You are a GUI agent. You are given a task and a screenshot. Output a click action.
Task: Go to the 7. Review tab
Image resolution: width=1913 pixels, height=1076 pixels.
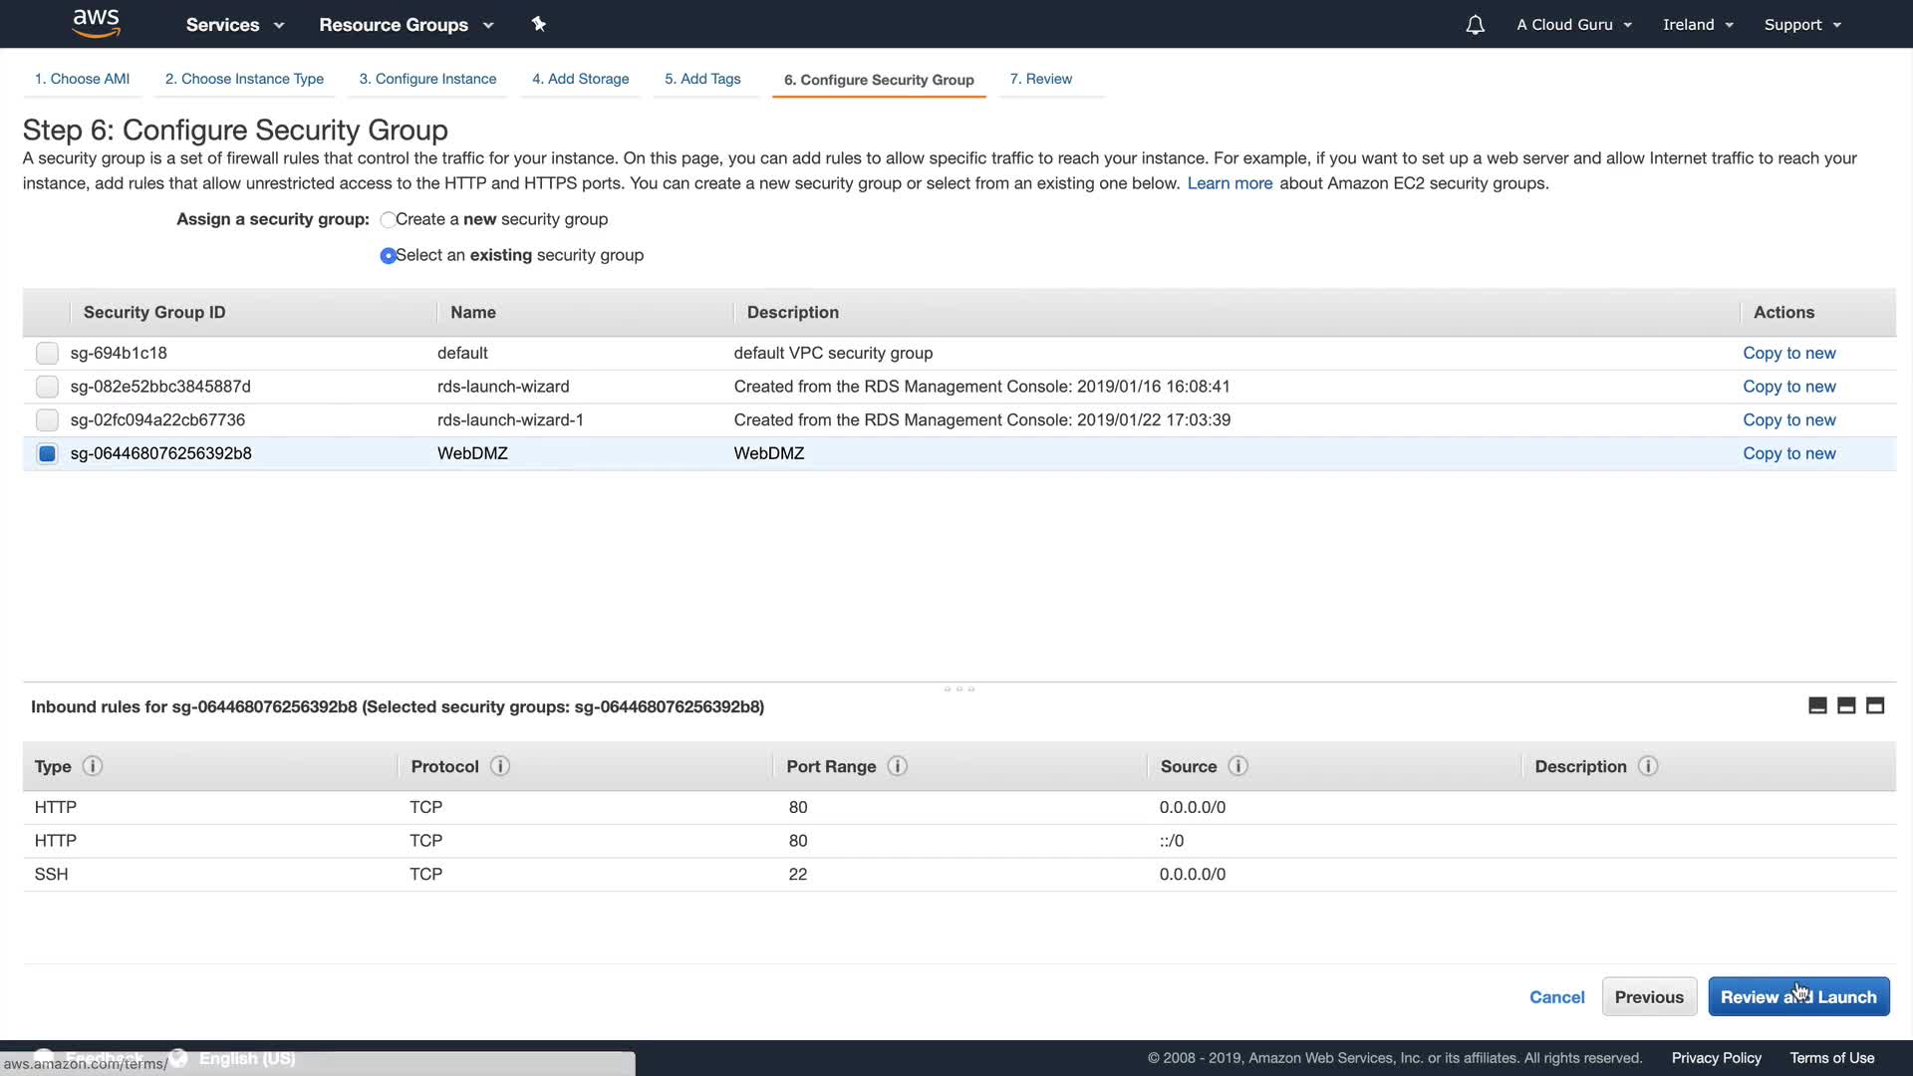[1040, 79]
